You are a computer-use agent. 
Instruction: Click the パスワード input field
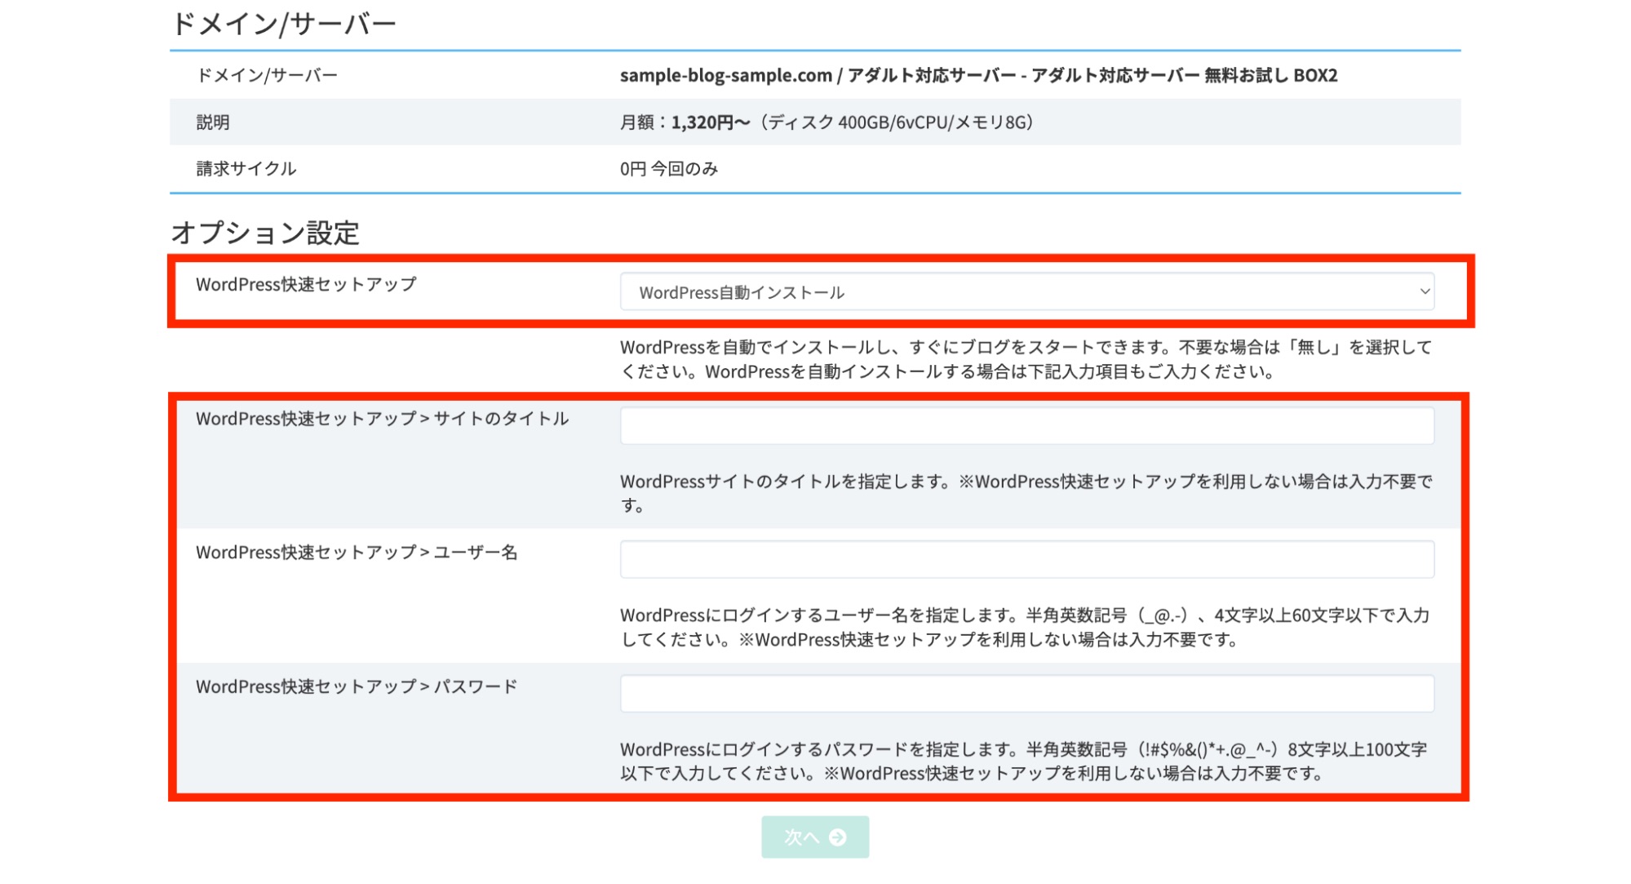pyautogui.click(x=1026, y=693)
